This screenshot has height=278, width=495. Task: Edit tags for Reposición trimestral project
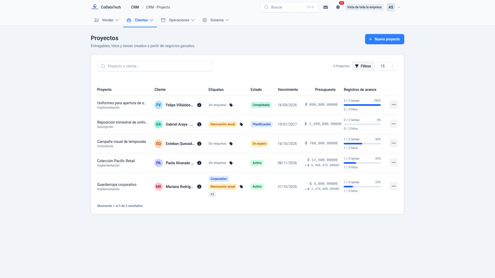[x=241, y=124]
